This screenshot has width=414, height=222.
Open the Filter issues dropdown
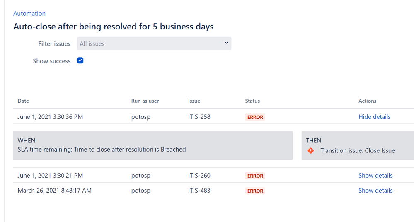point(154,43)
